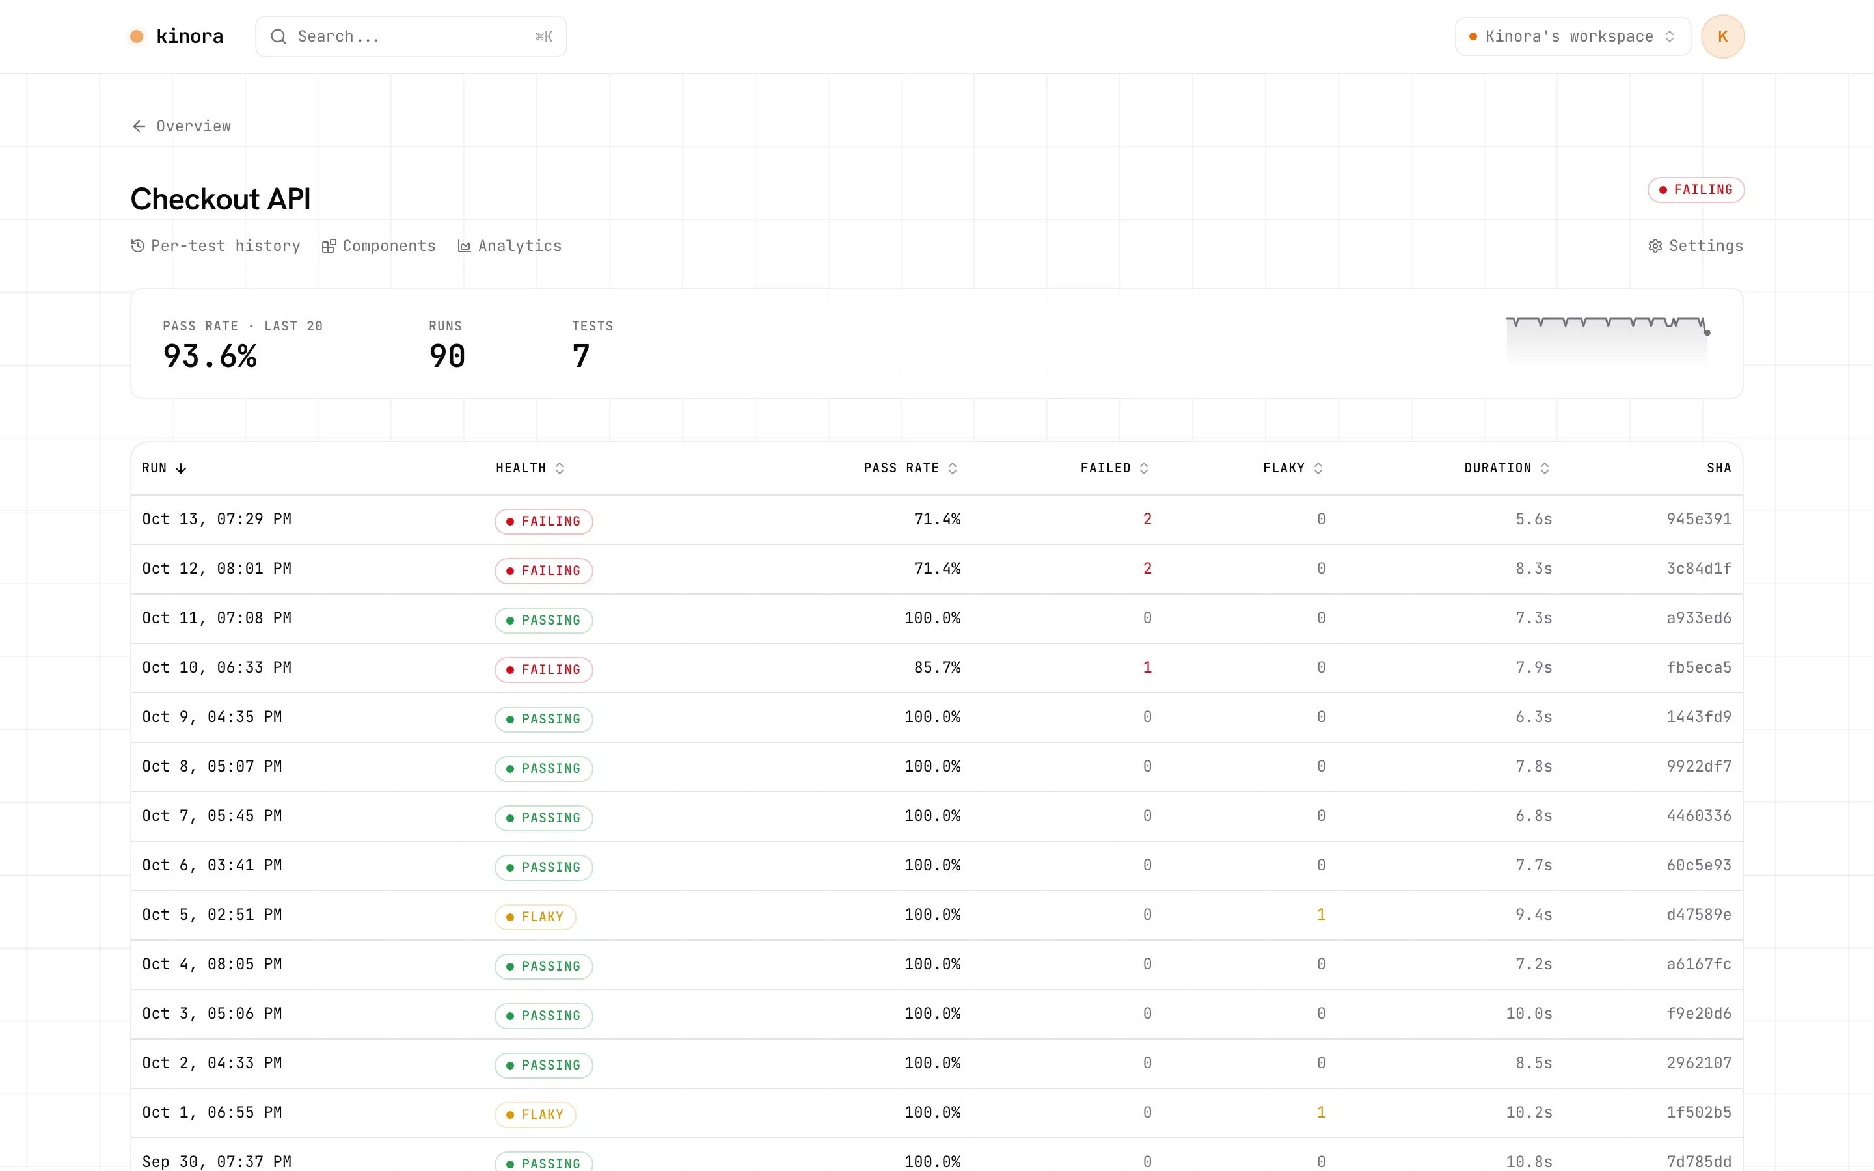Viewport: 1874px width, 1171px height.
Task: Go back to Overview
Action: [181, 126]
